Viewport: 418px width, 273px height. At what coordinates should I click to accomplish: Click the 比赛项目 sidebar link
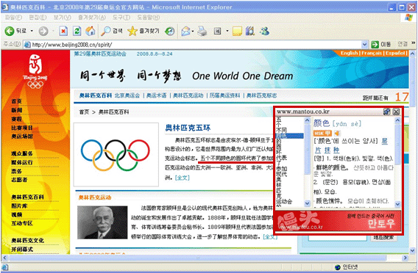22,128
